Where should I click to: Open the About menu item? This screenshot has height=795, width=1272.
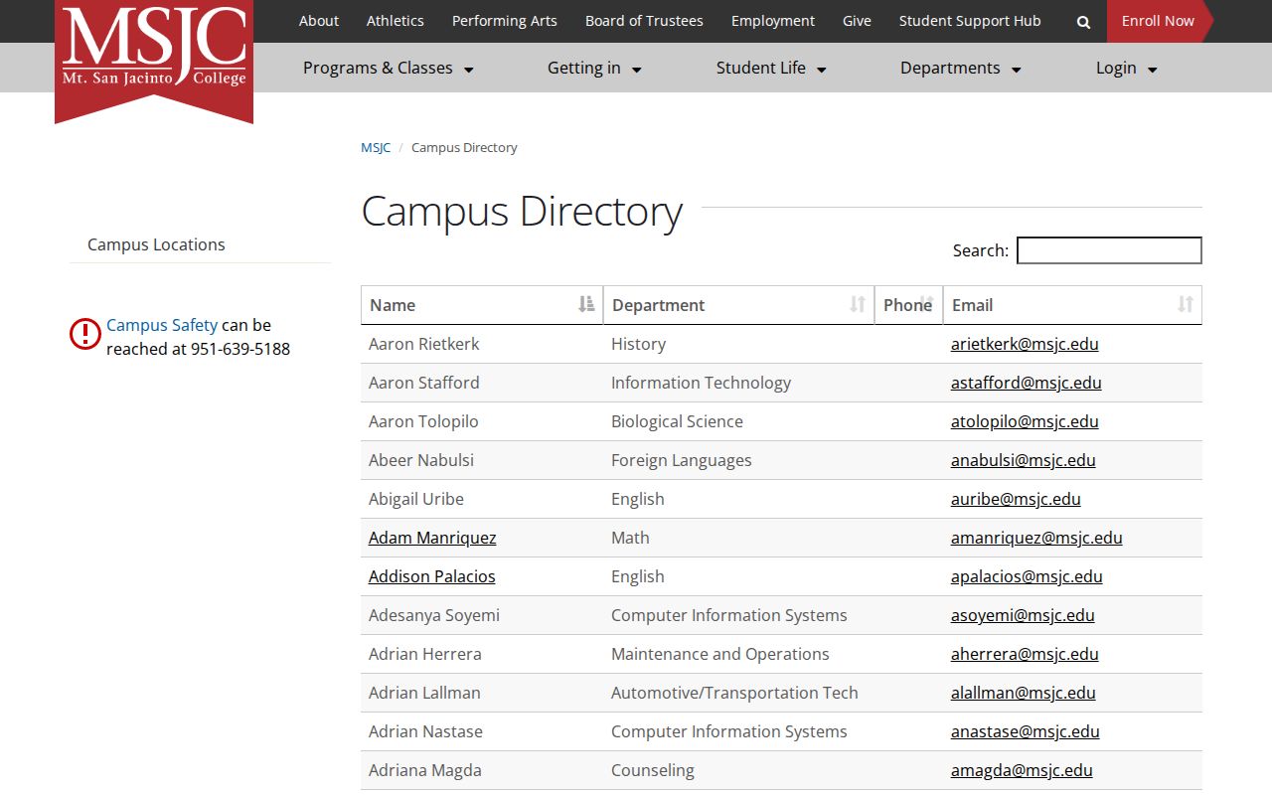(x=319, y=21)
